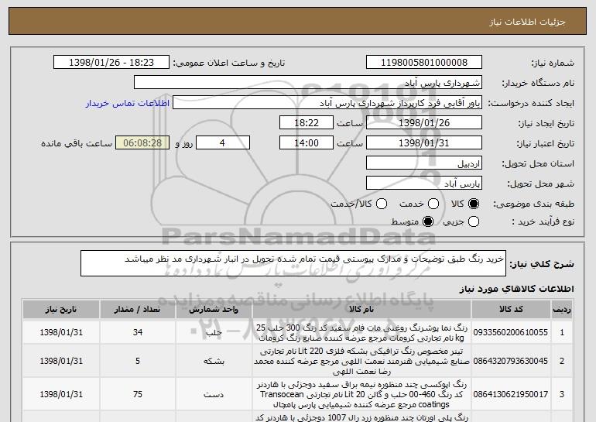Viewport: 596px width, 422px height.
Task: Click unit cell بشکه in row 2
Action: click(x=214, y=361)
